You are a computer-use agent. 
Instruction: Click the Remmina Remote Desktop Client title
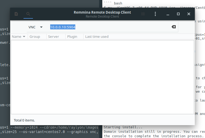click(102, 12)
